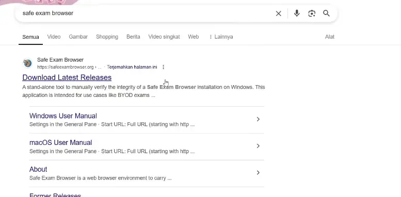
Task: Select the Semua tab
Action: (x=30, y=37)
